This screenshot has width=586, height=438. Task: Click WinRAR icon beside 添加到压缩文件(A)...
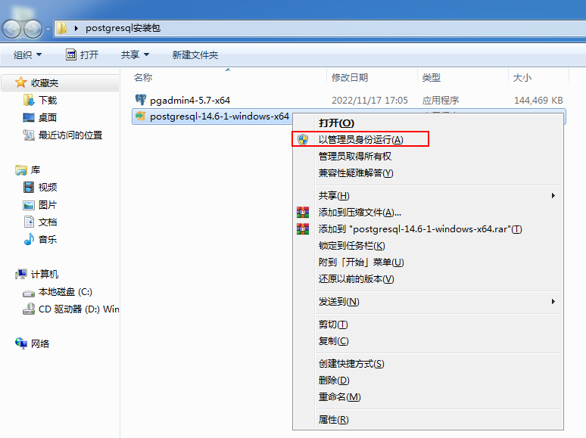click(303, 212)
